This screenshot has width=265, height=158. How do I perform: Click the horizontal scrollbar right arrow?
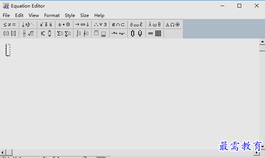coord(257,153)
